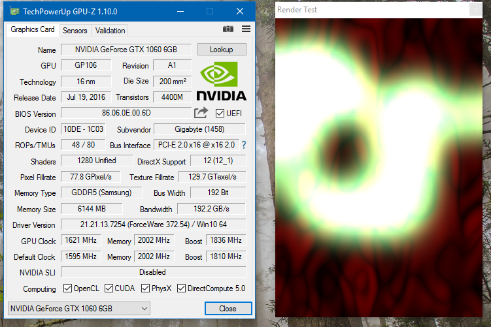Screen dimensions: 491x327
Task: Click the Bus Width field 192 Bit
Action: [218, 193]
